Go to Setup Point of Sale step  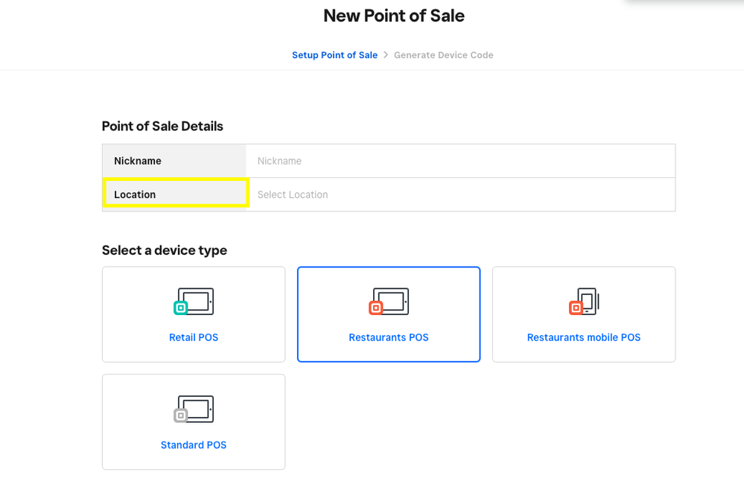point(334,55)
